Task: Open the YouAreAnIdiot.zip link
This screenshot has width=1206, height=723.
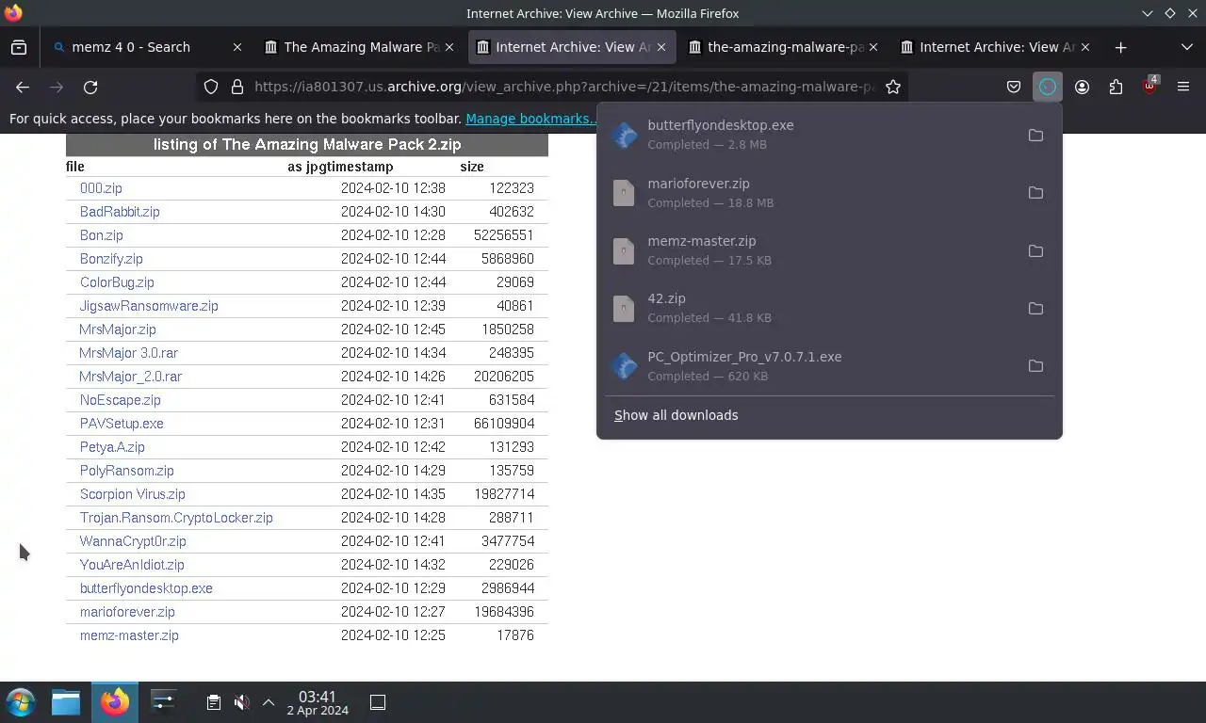Action: (x=132, y=565)
